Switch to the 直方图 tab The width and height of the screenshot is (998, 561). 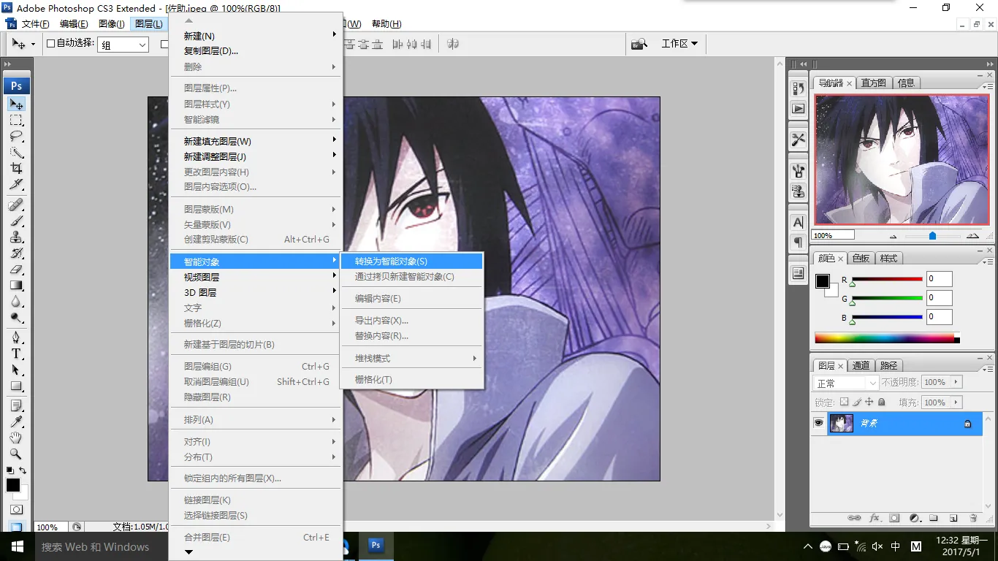[x=874, y=83]
